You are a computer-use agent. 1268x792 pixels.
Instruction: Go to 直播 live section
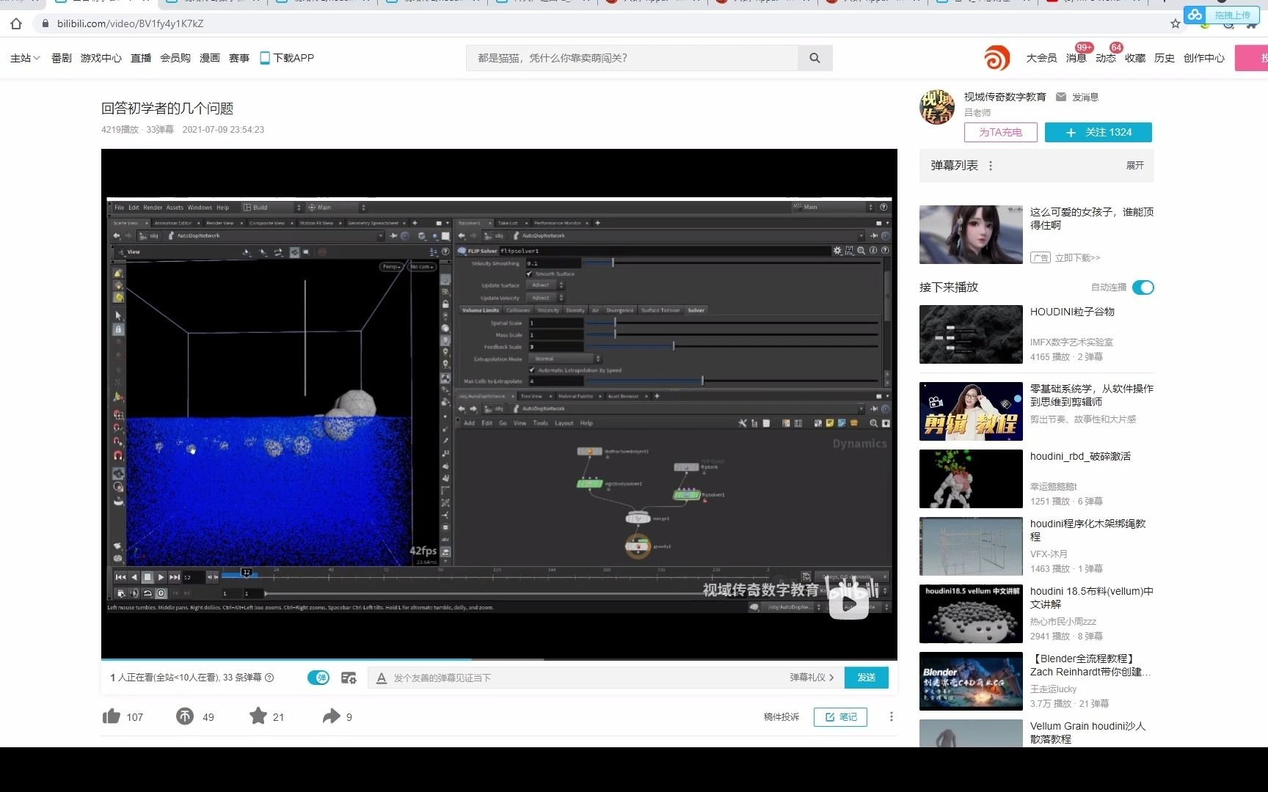coord(141,58)
